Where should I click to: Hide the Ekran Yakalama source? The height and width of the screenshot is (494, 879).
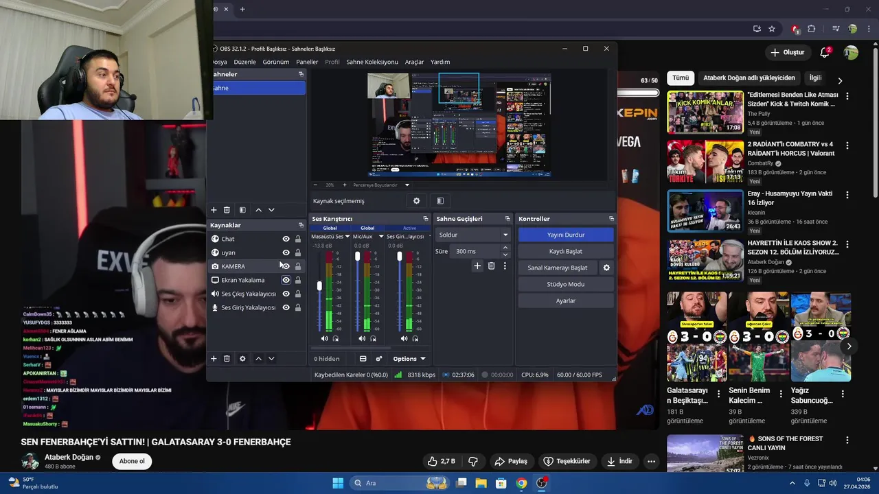click(x=286, y=280)
